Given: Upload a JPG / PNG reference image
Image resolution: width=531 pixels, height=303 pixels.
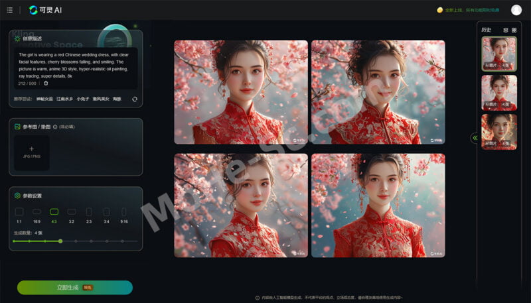Looking at the screenshot, I should click(31, 153).
